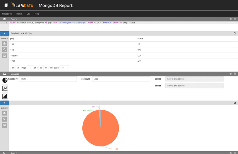Select the cell with value 1737

coord(13,61)
